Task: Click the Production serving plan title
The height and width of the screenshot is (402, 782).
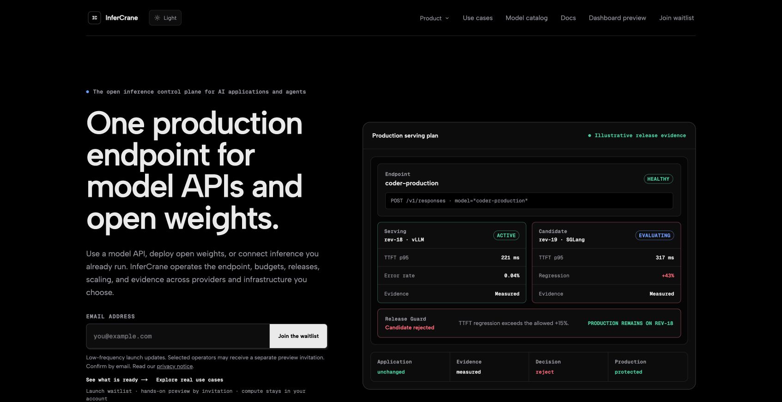Action: click(405, 136)
